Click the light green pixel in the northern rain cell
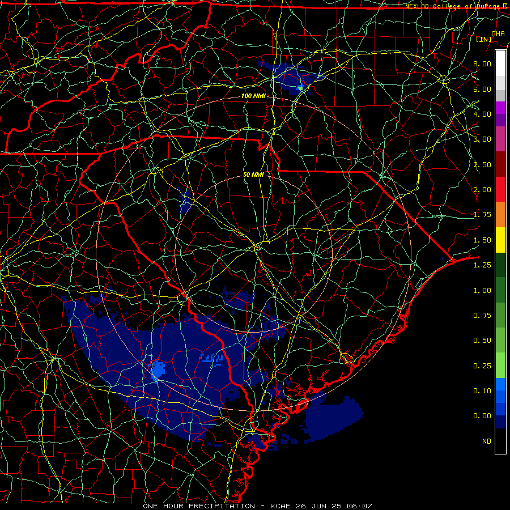The width and height of the screenshot is (510, 510). point(301,88)
